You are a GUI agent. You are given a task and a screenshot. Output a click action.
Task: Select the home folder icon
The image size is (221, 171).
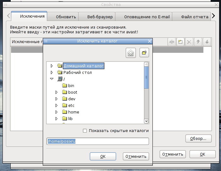64,112
